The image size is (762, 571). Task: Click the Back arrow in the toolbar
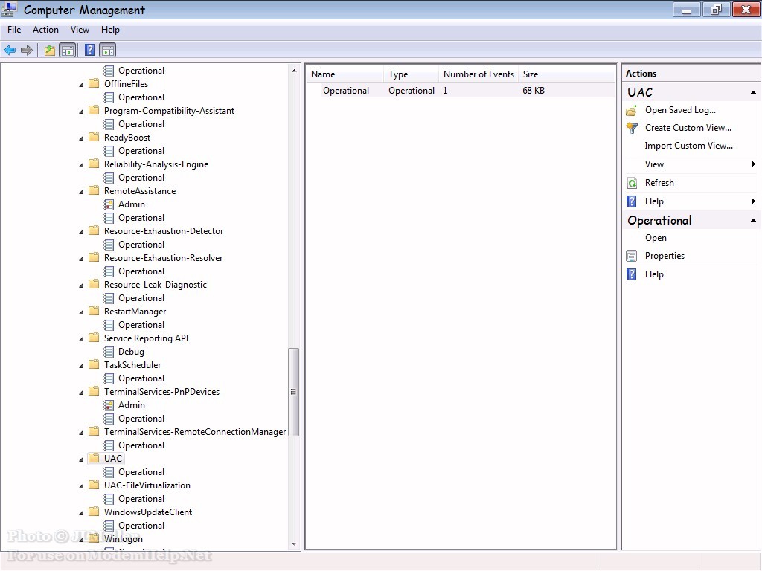[x=10, y=50]
